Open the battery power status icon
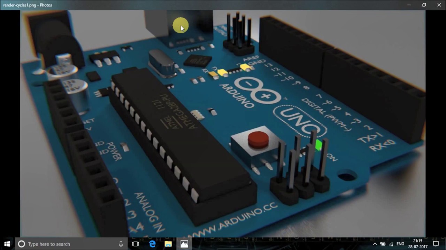 (383, 244)
